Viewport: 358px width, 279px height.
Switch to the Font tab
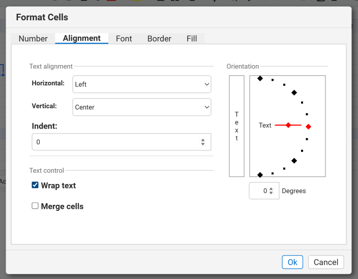point(124,39)
